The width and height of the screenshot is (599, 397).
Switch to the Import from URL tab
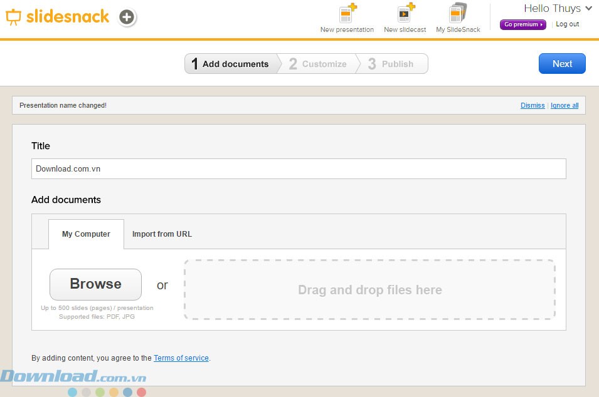(x=162, y=234)
